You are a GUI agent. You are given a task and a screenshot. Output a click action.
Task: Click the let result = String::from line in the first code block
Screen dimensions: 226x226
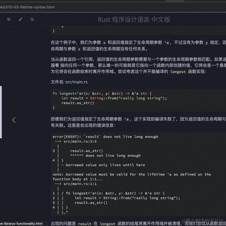point(114,98)
